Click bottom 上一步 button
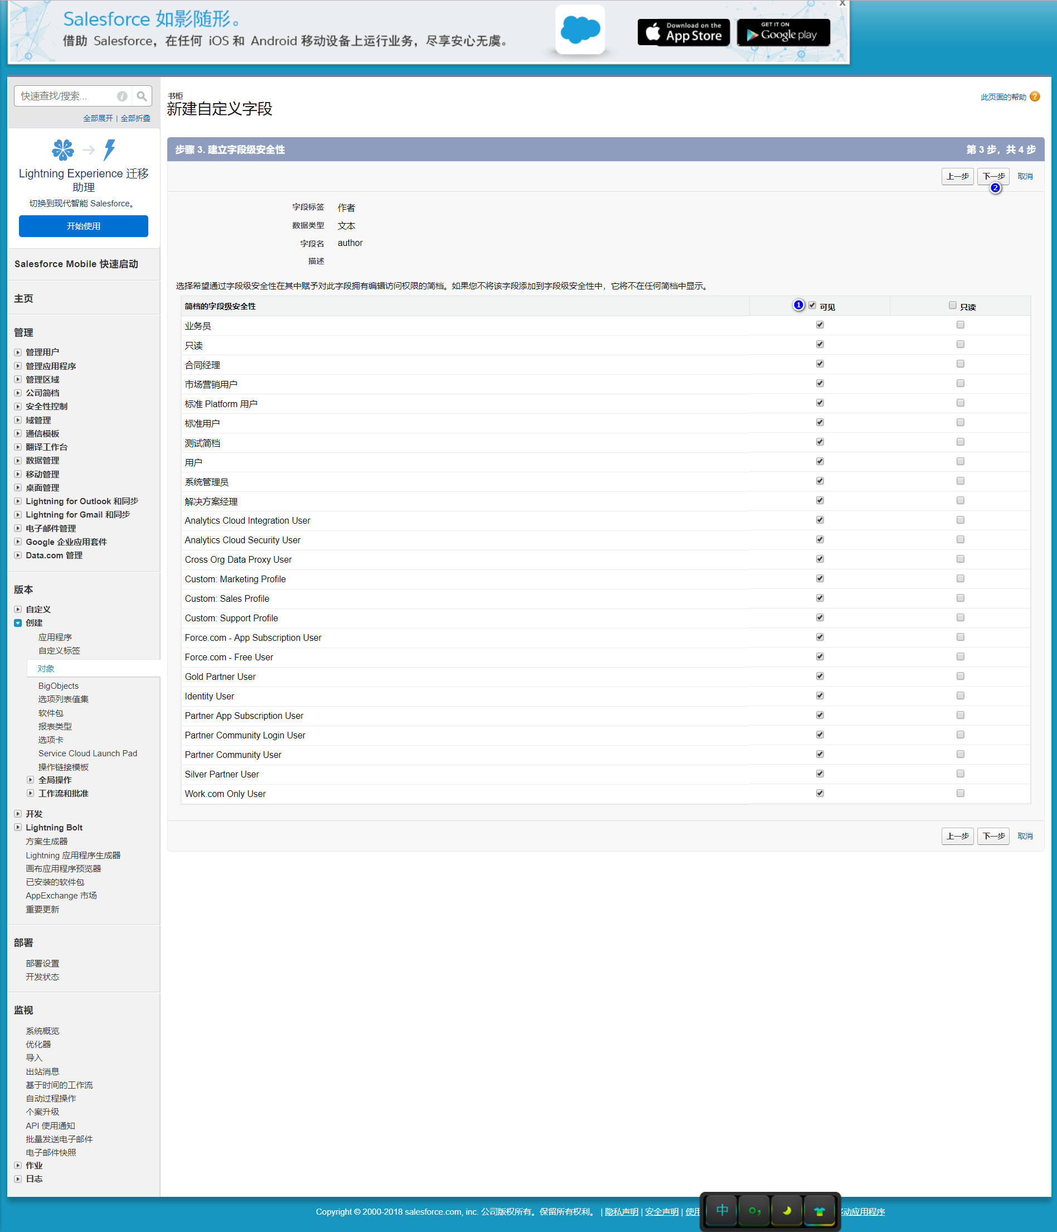Viewport: 1057px width, 1232px height. (957, 836)
